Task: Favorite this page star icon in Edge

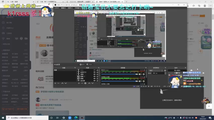Action: point(194,6)
